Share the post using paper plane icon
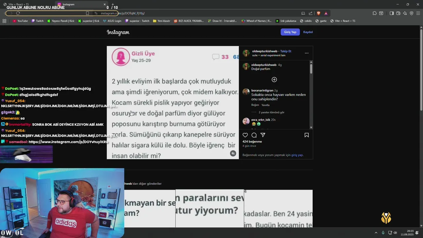The width and height of the screenshot is (423, 238). [263, 135]
